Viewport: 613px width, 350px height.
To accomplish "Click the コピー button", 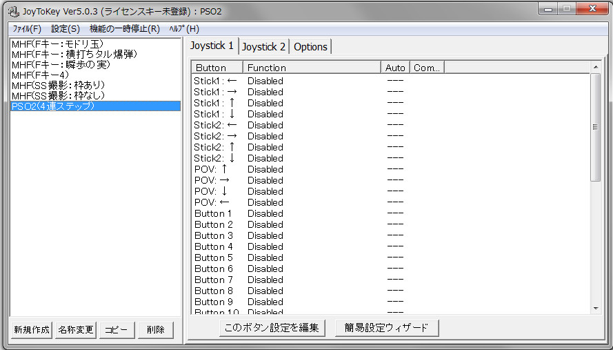I will [117, 330].
